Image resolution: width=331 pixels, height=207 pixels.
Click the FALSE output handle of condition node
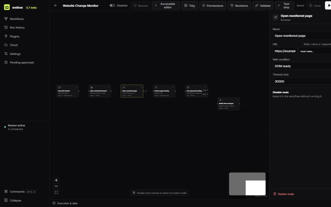(207, 94)
